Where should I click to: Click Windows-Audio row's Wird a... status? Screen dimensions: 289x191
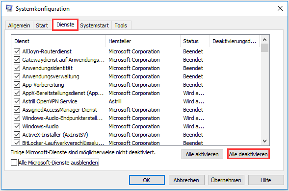click(193, 126)
